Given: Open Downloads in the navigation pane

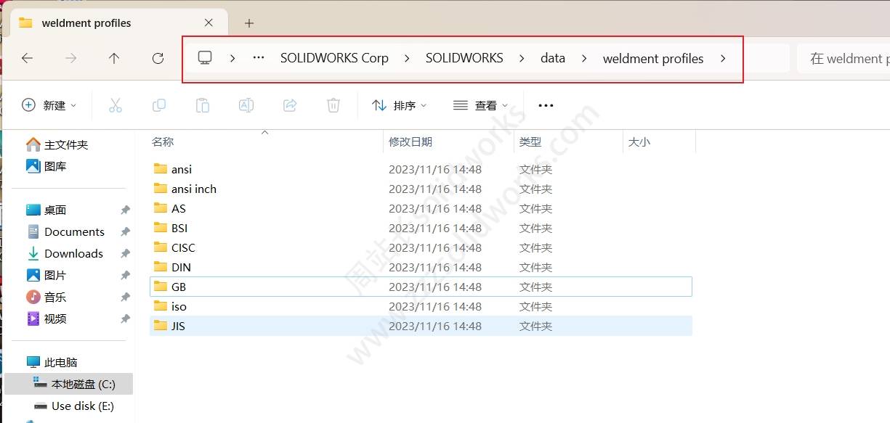Looking at the screenshot, I should [65, 253].
